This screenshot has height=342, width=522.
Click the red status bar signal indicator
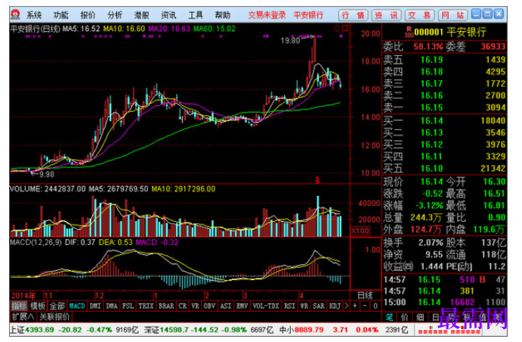pyautogui.click(x=449, y=331)
